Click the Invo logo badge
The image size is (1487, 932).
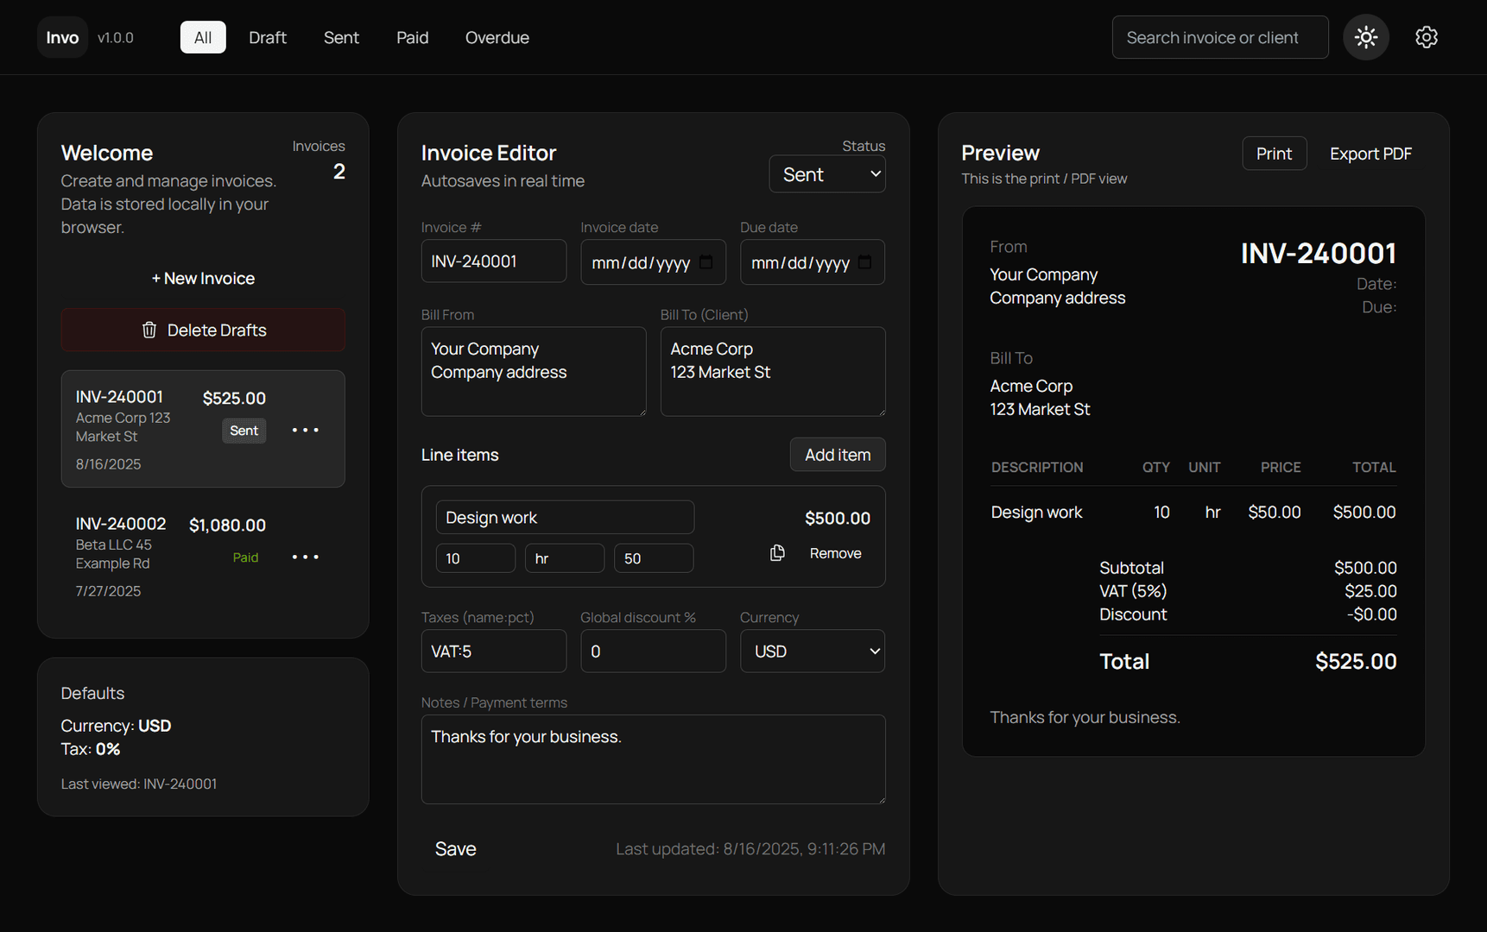coord(62,37)
